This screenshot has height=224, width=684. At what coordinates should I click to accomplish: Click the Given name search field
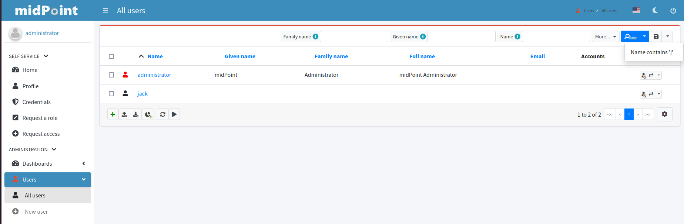(x=461, y=37)
